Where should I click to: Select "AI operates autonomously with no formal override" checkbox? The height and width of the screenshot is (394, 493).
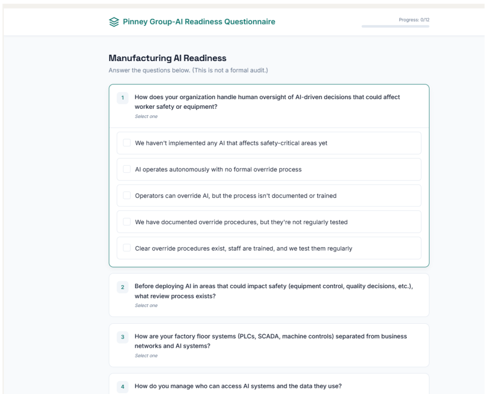click(x=127, y=169)
